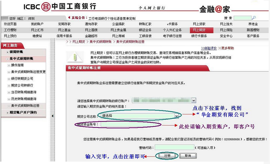Open the 客户服务 menu

pyautogui.click(x=253, y=36)
